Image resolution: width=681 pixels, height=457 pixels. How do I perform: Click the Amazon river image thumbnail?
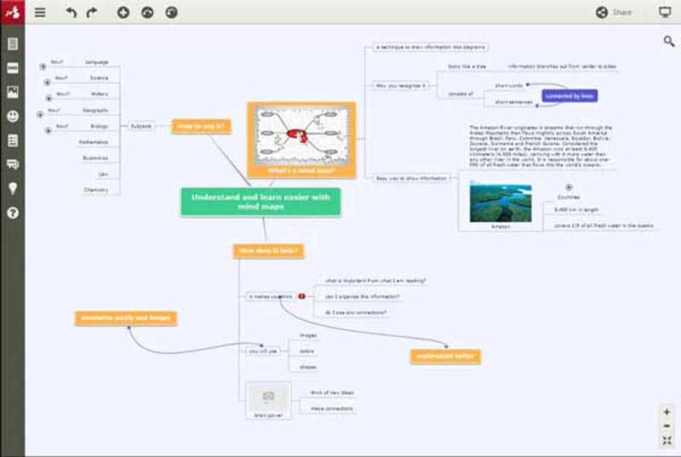click(x=501, y=203)
